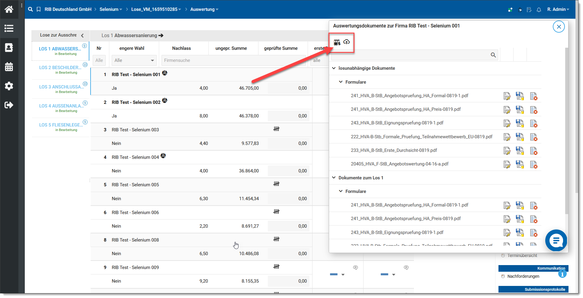583x298 pixels.
Task: Select LOS 5 FLIESENLEGE... lot tab
Action: tap(60, 127)
